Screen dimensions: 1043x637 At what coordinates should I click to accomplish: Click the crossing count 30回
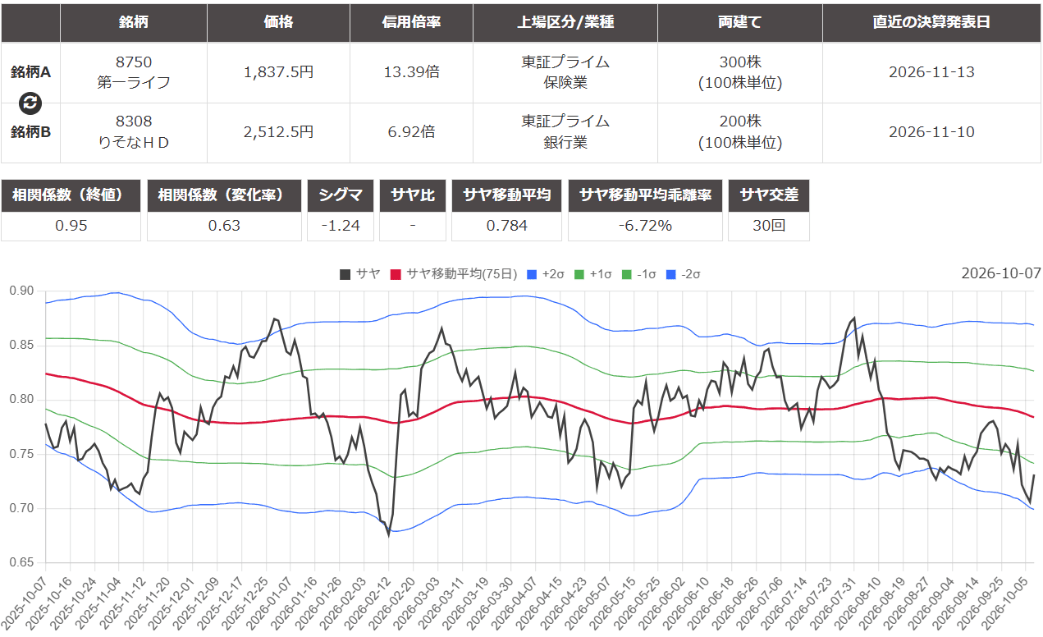tap(769, 226)
